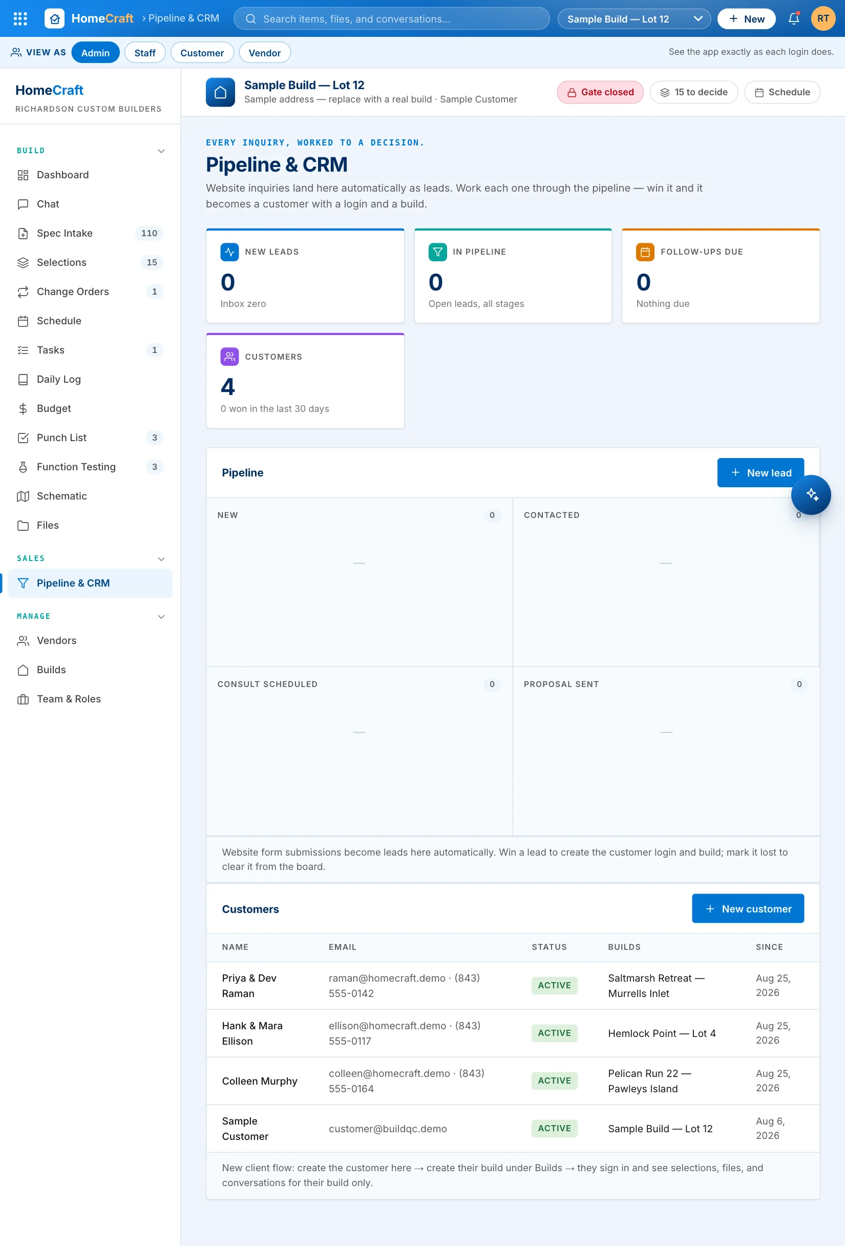Open the Sample Build — Lot 12 dropdown
This screenshot has width=845, height=1246.
(x=634, y=19)
